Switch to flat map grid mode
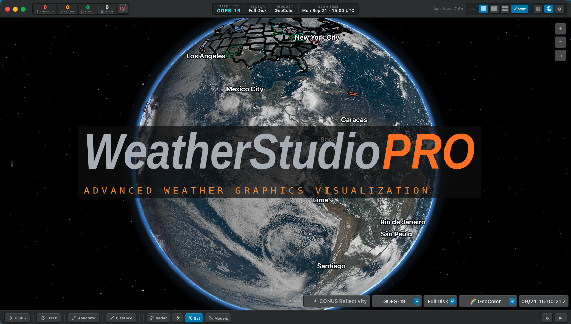The width and height of the screenshot is (571, 324). (x=538, y=9)
